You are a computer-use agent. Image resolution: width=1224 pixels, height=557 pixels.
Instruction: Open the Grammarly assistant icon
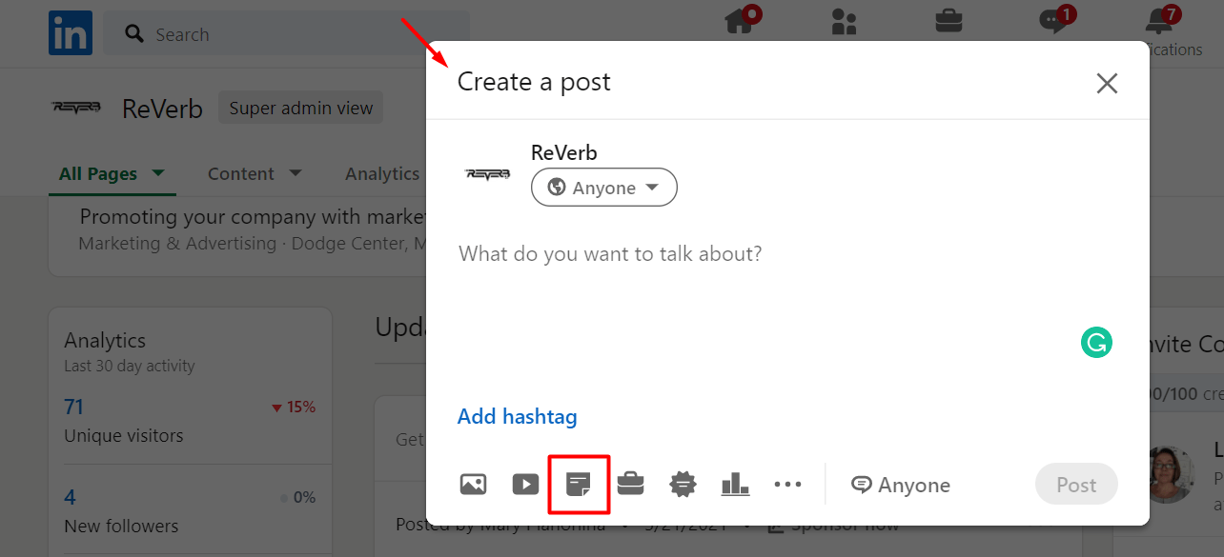pos(1095,342)
